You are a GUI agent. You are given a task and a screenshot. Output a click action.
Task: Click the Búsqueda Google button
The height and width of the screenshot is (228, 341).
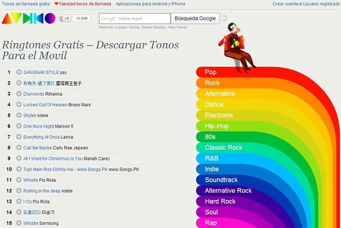(195, 18)
